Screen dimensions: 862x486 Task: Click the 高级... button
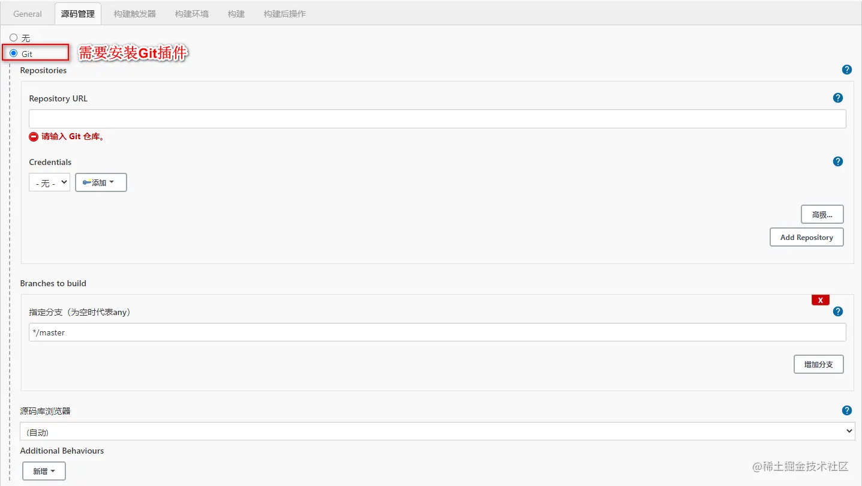click(822, 214)
